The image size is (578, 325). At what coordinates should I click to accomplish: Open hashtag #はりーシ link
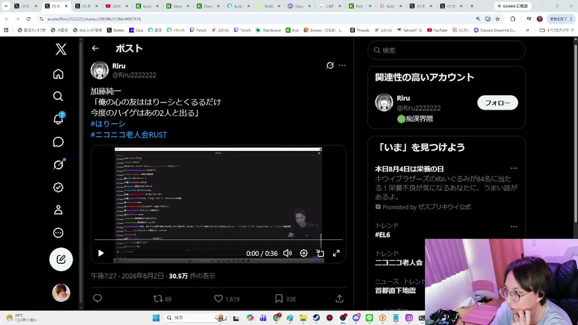(x=108, y=124)
